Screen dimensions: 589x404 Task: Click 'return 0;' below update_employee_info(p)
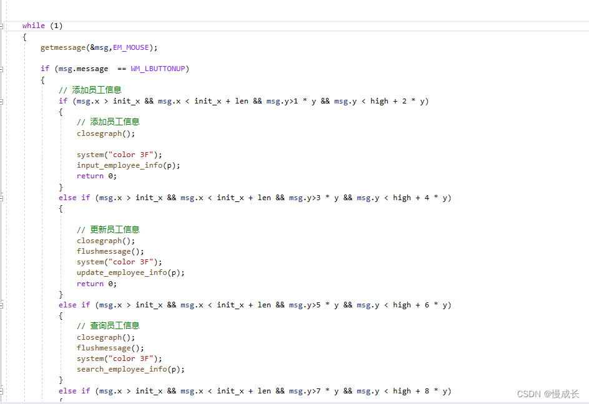pyautogui.click(x=97, y=284)
